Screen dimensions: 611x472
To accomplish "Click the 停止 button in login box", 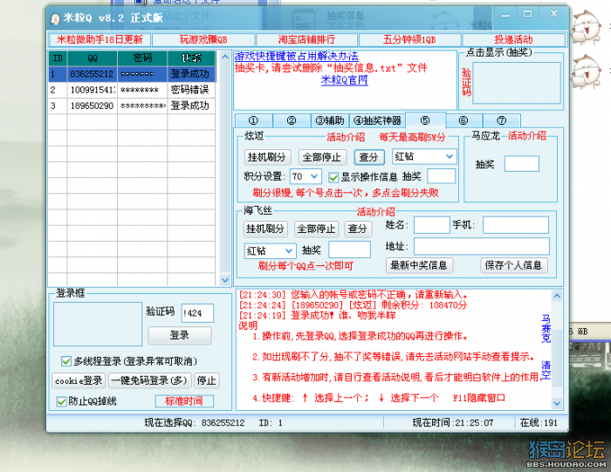I will click(x=207, y=380).
